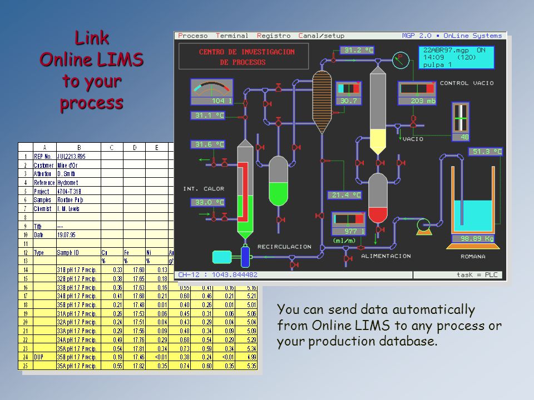Click the blue pump cylinder icon
The width and height of the screenshot is (534, 400).
click(245, 256)
